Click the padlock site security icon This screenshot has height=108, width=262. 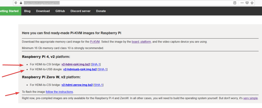[21, 3]
